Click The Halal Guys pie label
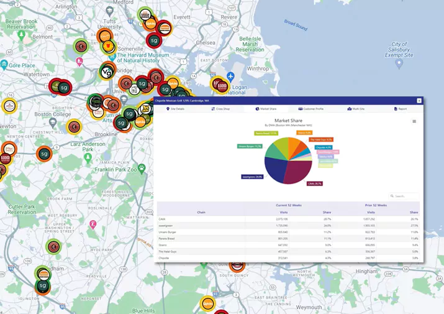 [x=321, y=139]
